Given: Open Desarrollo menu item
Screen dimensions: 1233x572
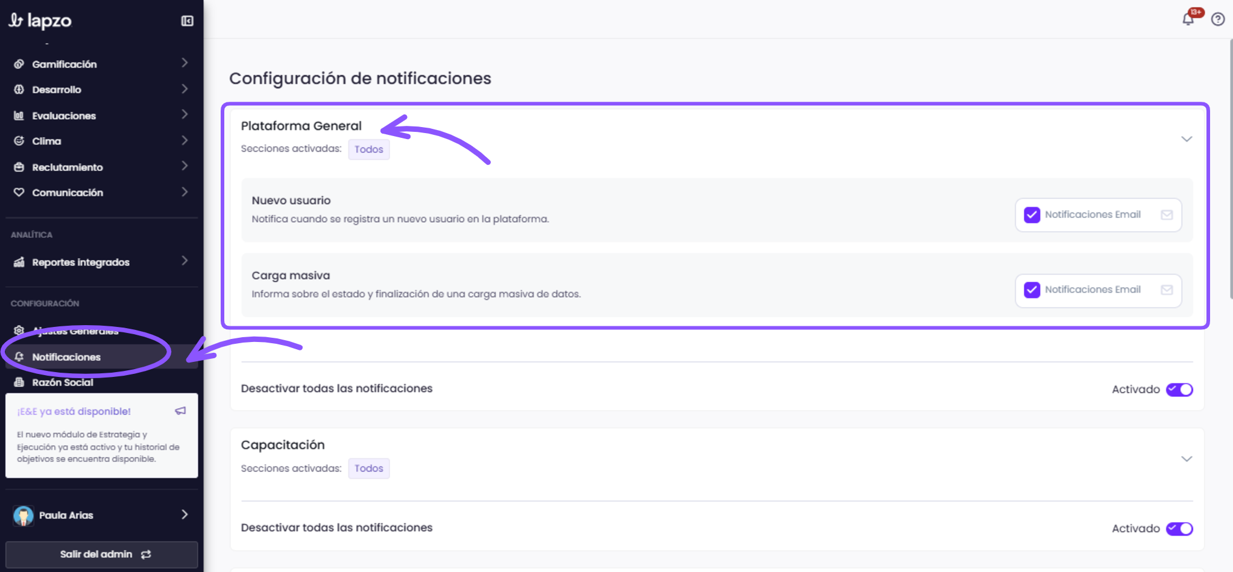Looking at the screenshot, I should 101,90.
